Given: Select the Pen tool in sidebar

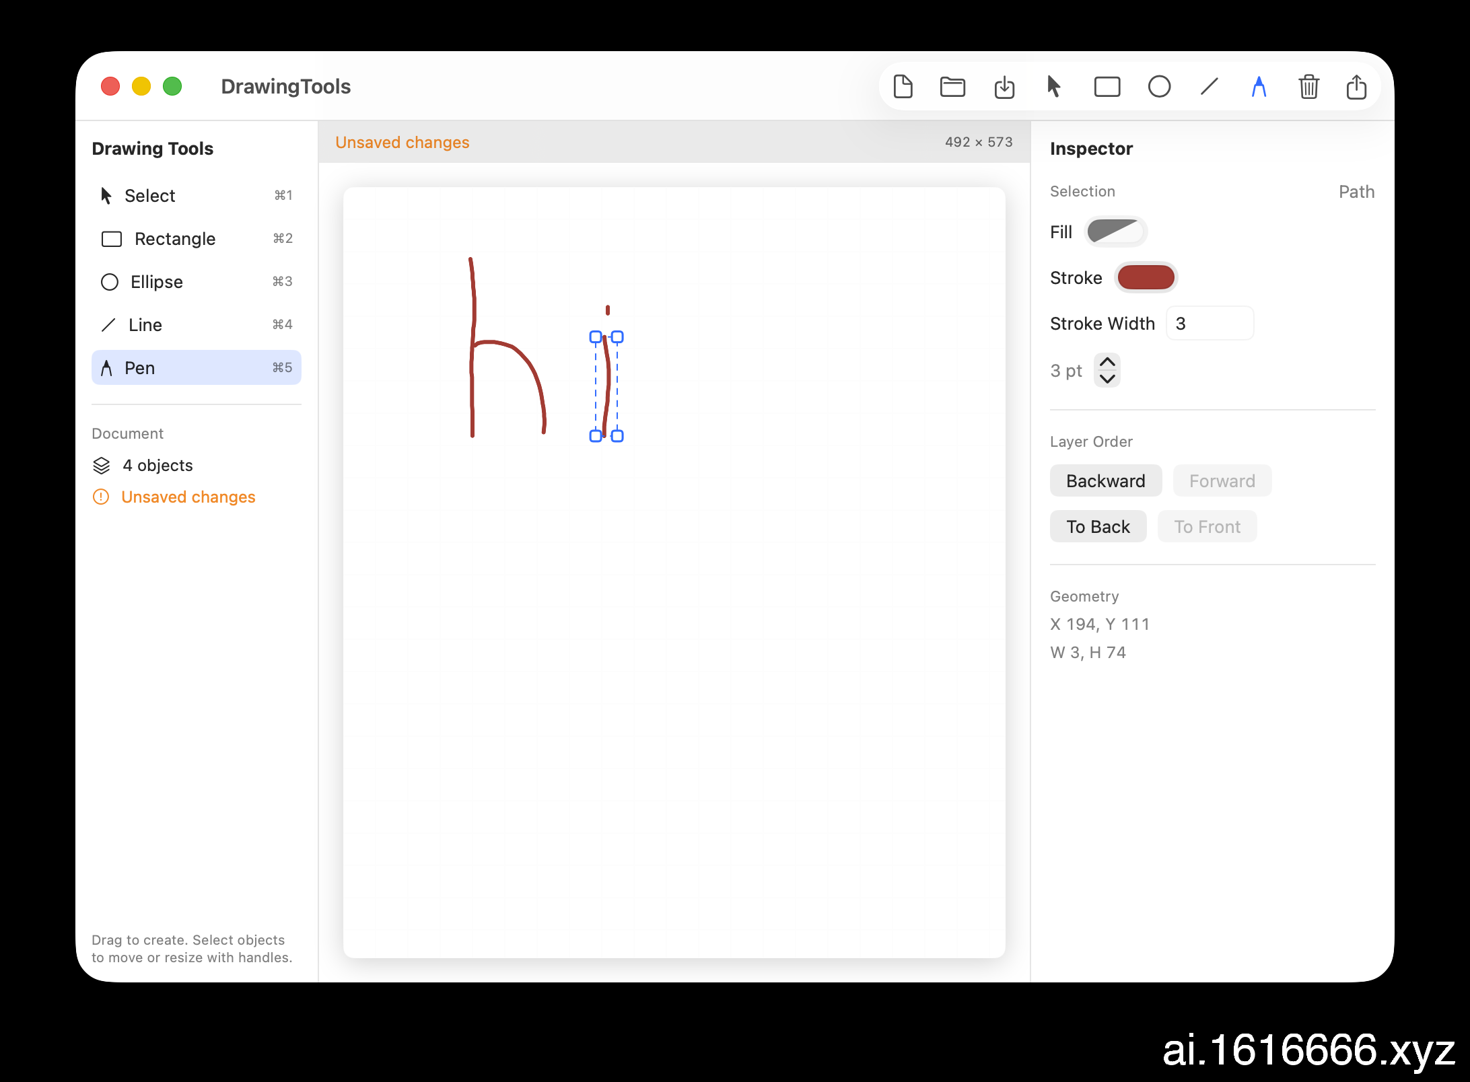Looking at the screenshot, I should (x=196, y=368).
